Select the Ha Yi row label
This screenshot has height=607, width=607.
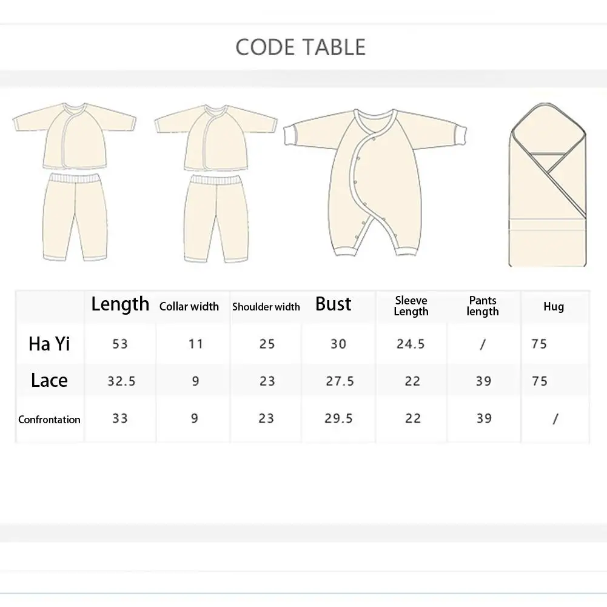(49, 344)
